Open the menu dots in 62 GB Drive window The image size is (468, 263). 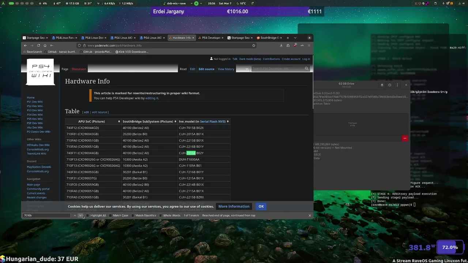tap(397, 85)
